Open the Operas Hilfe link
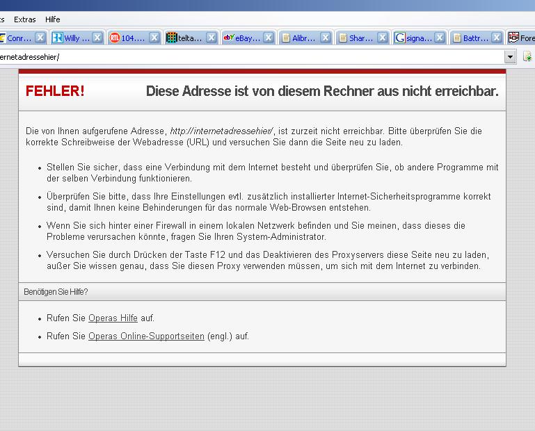Image resolution: width=535 pixels, height=431 pixels. [113, 318]
